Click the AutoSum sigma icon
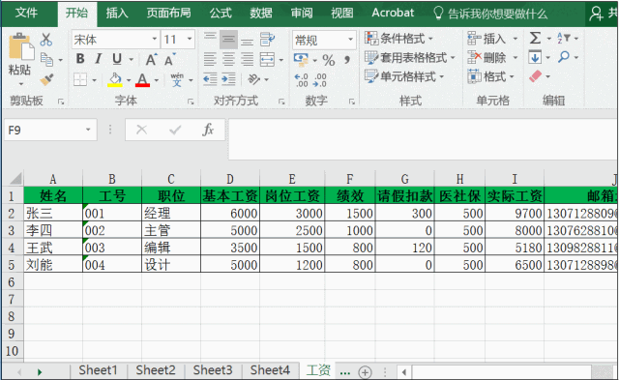Image resolution: width=619 pixels, height=380 pixels. (x=535, y=39)
